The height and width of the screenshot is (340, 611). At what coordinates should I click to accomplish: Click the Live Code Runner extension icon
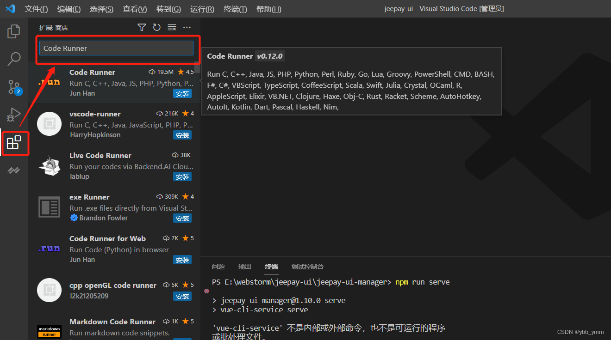(x=49, y=165)
